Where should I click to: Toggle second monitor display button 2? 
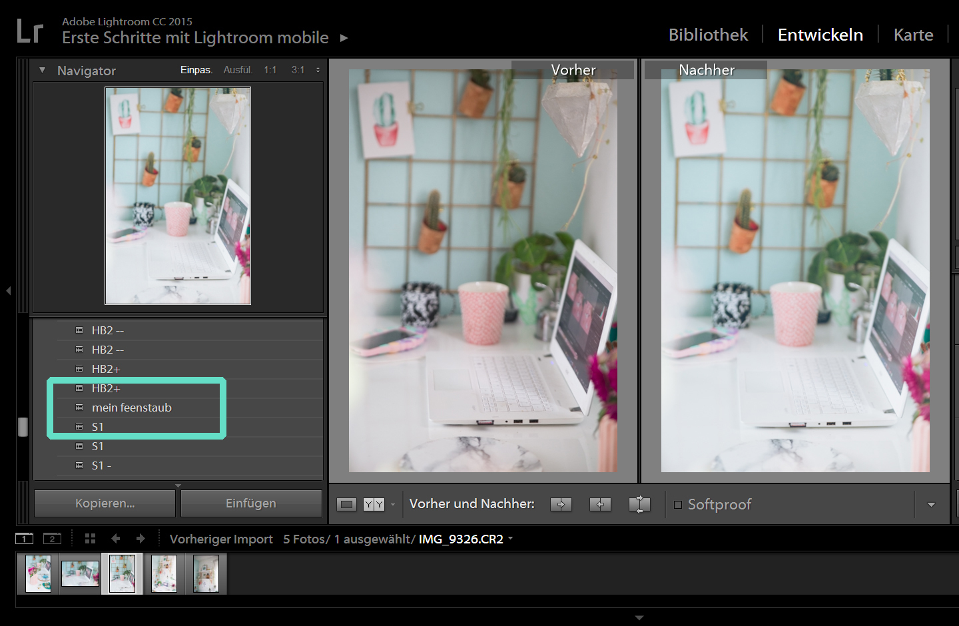point(52,539)
